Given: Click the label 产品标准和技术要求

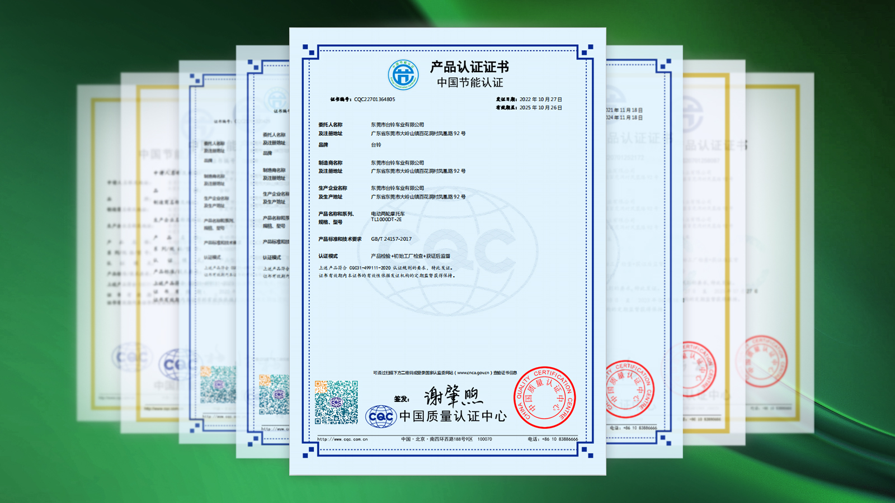Looking at the screenshot, I should pos(340,239).
